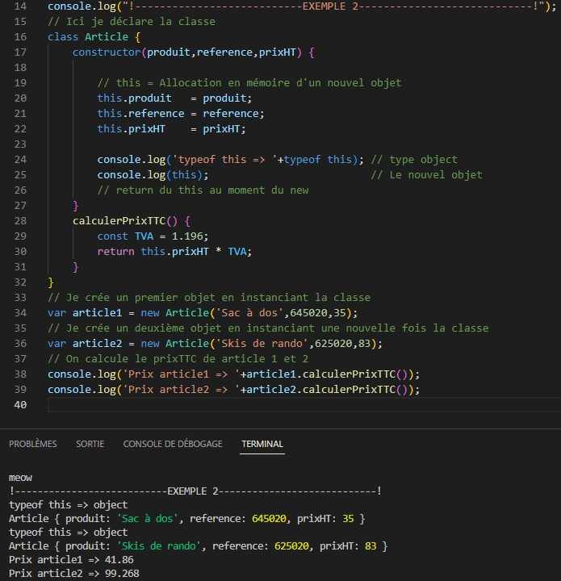
Task: Click comment '// this = Allocation en mémoire d'un nouvel objet'
Action: tap(249, 83)
